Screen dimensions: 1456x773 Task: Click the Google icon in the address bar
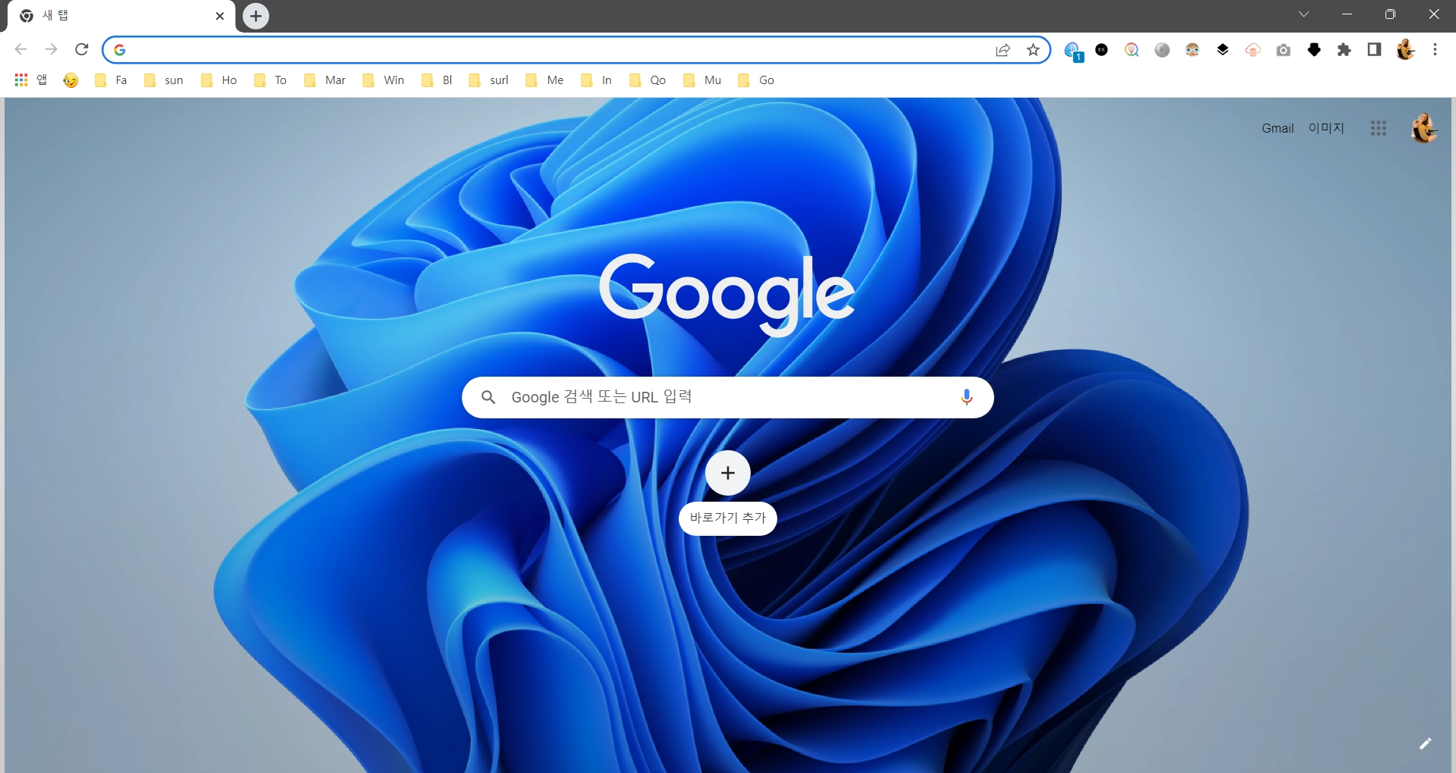tap(120, 50)
